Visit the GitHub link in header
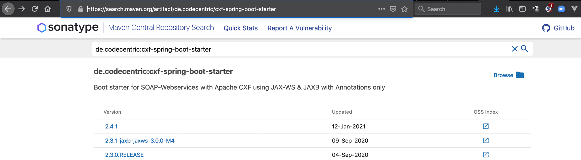This screenshot has height=160, width=581. click(x=558, y=28)
